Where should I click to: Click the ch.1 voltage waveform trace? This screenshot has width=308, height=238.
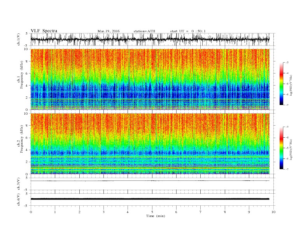[150, 39]
